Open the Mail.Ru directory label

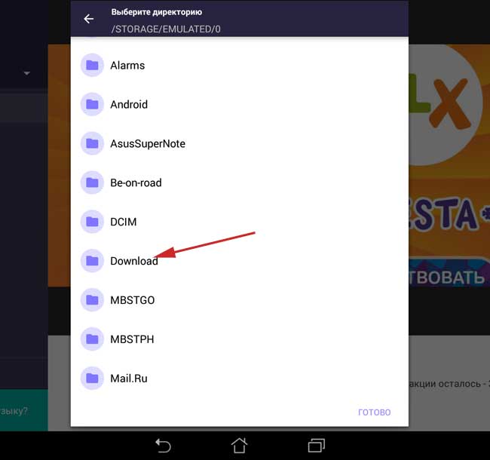click(129, 379)
